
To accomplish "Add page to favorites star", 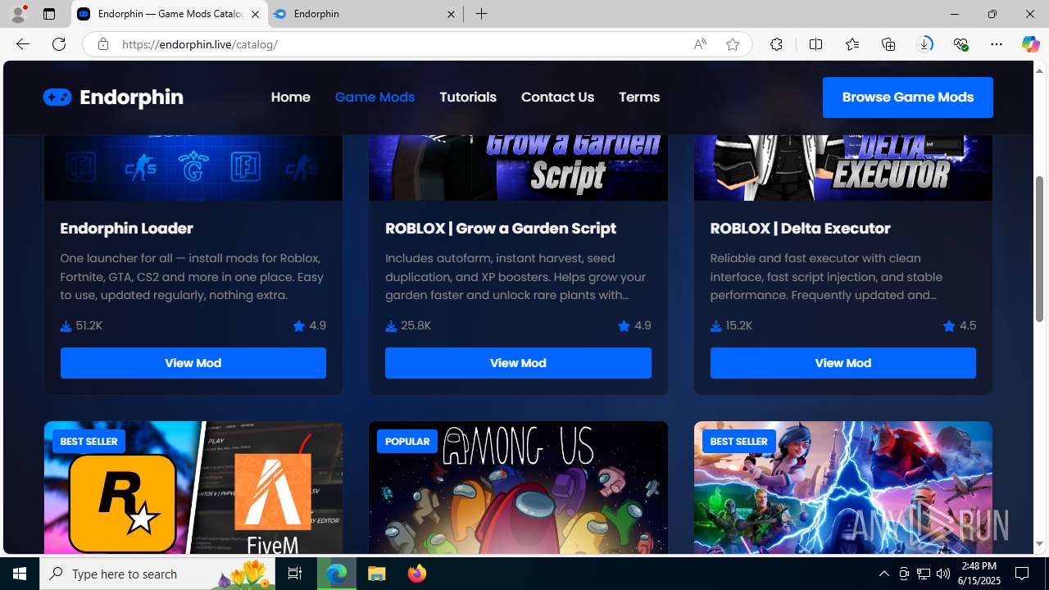I will coord(732,44).
